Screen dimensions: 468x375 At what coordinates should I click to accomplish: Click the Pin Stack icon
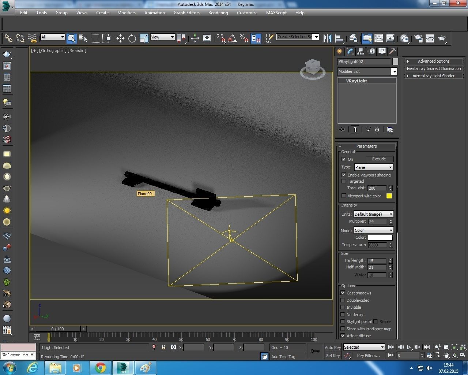click(x=342, y=129)
